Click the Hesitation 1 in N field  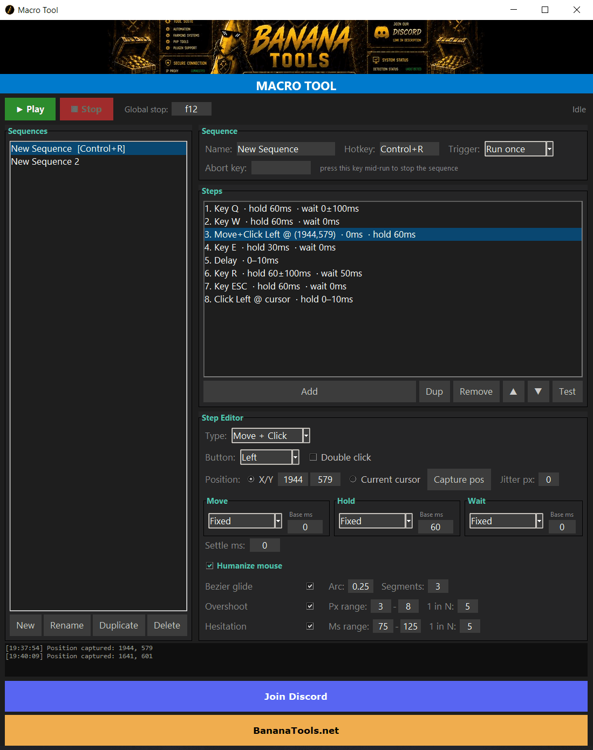click(470, 626)
